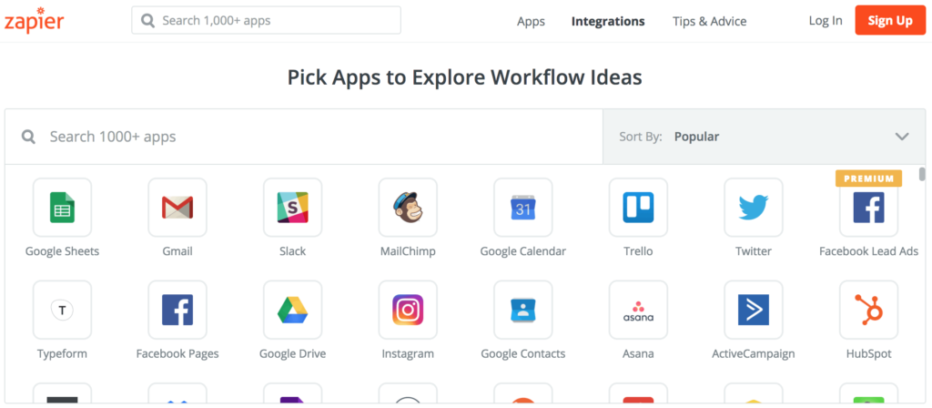The height and width of the screenshot is (408, 932).
Task: Click the app list scrollbar
Action: 922,174
